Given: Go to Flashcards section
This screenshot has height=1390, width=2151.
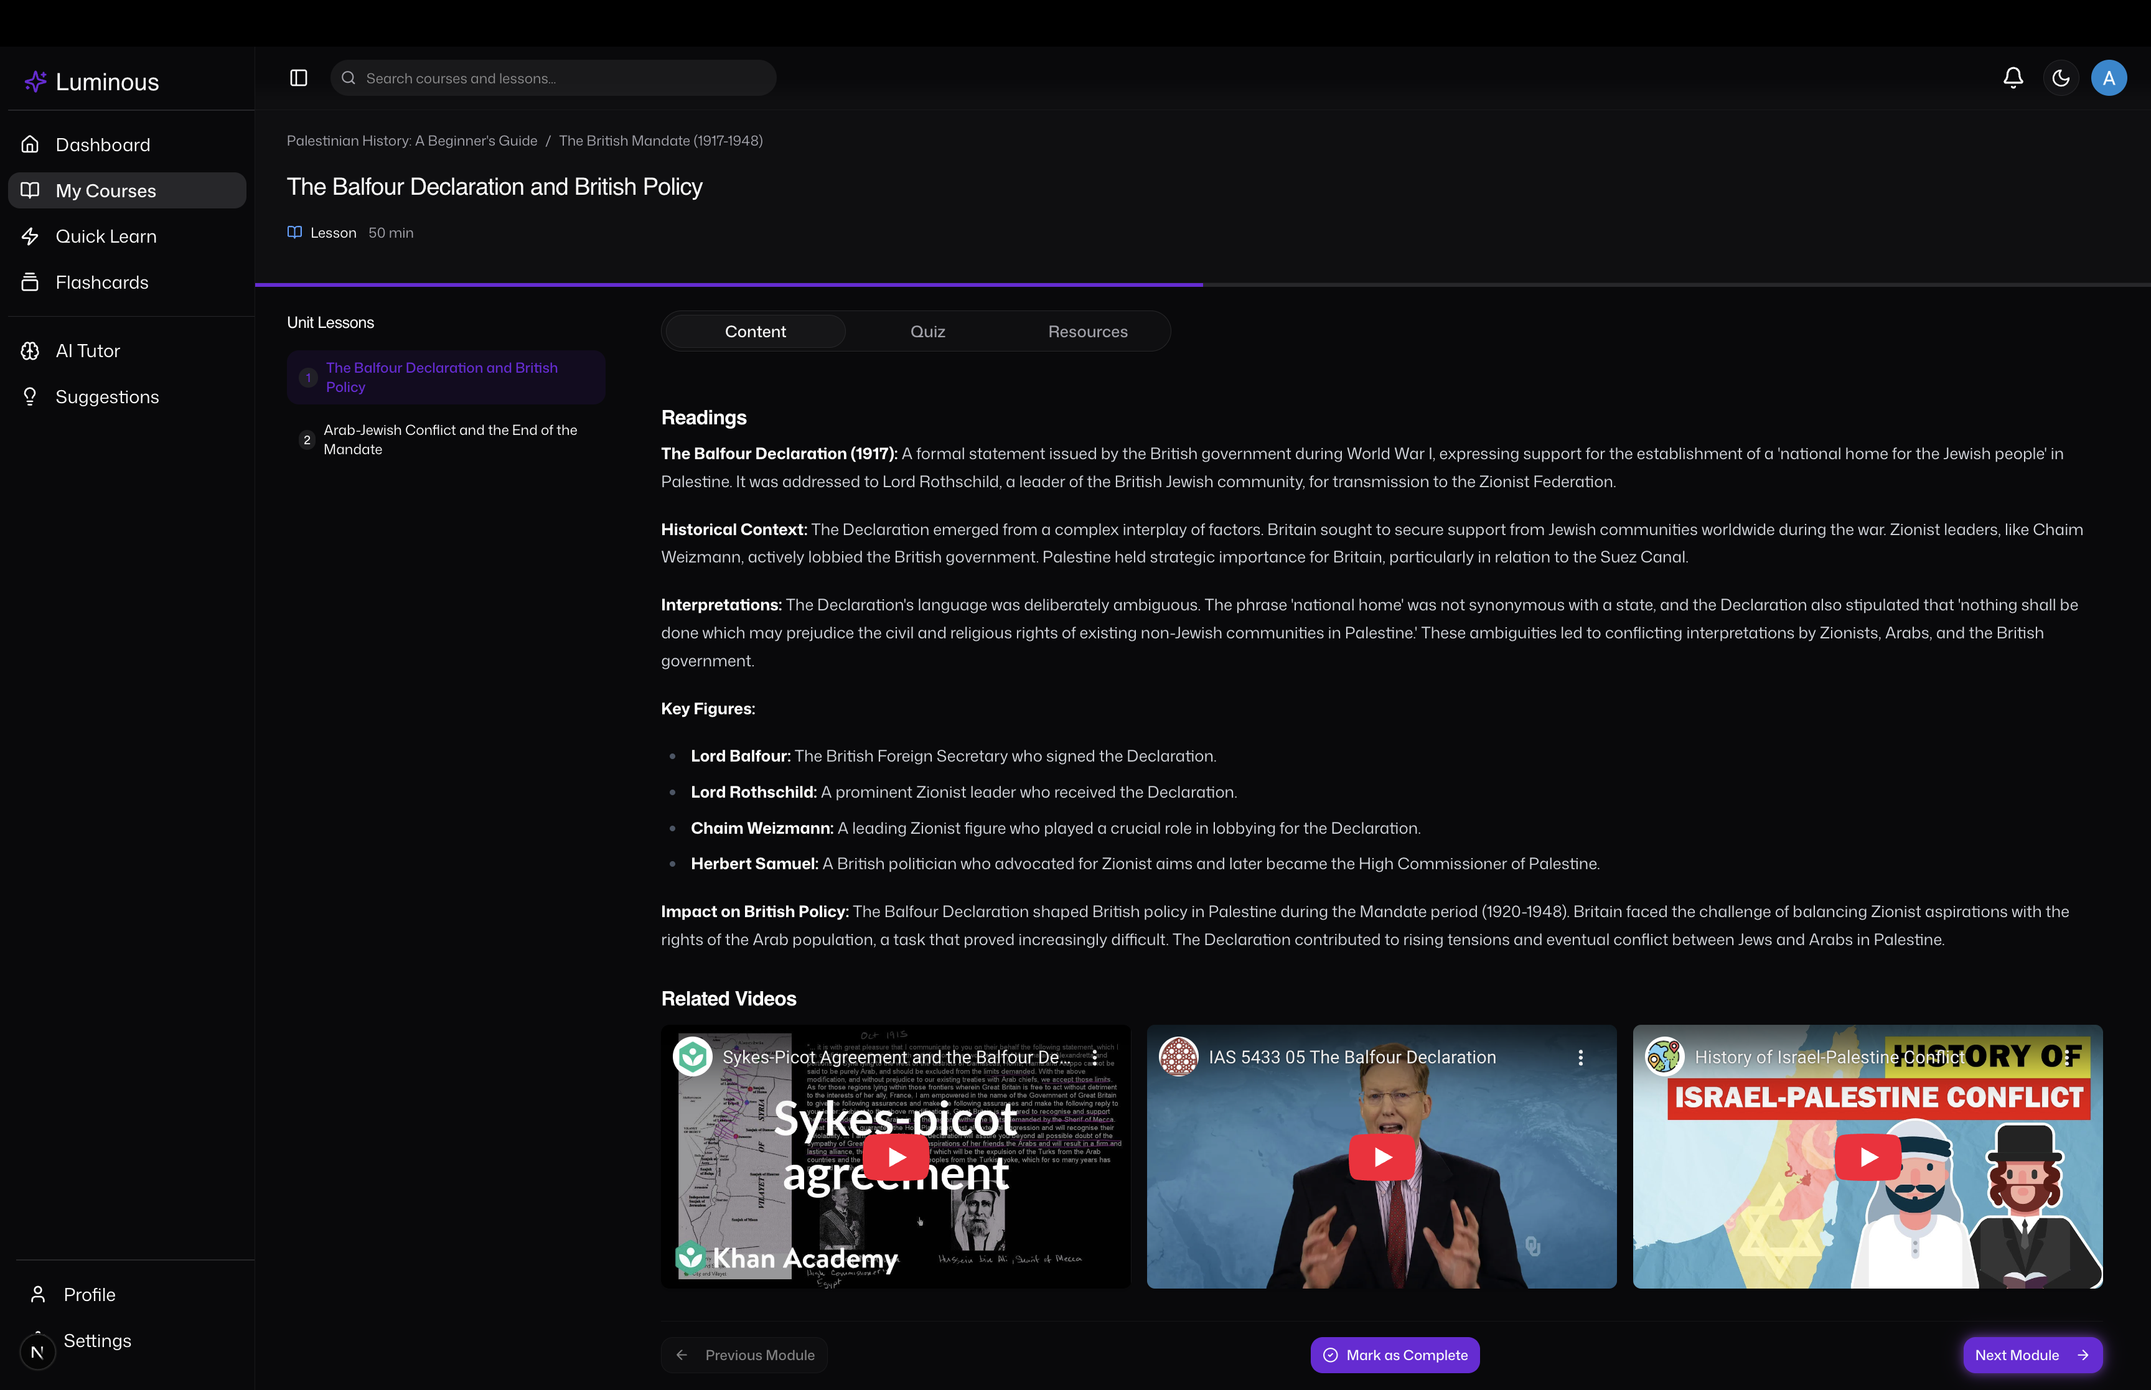Looking at the screenshot, I should [x=101, y=282].
